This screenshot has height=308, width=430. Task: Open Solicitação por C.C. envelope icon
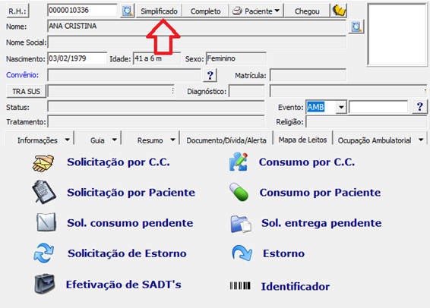point(43,163)
